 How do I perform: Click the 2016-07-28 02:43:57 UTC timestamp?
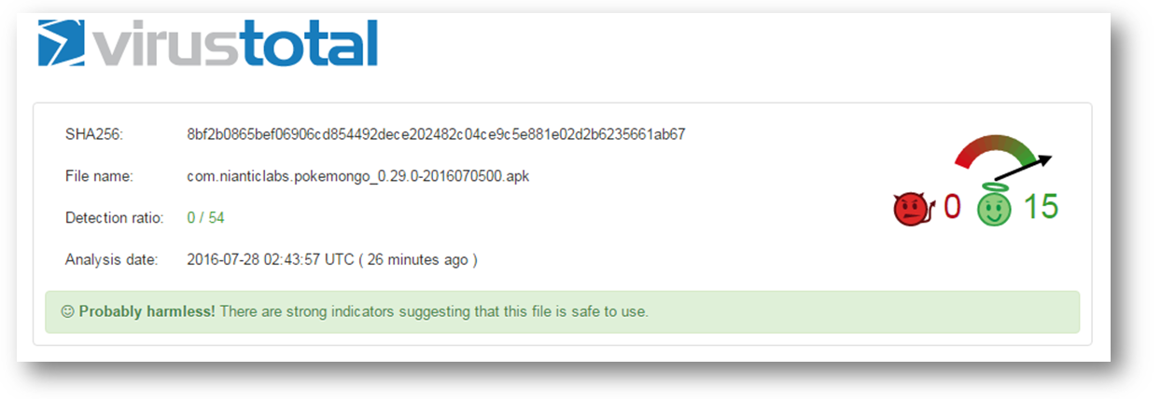[271, 260]
